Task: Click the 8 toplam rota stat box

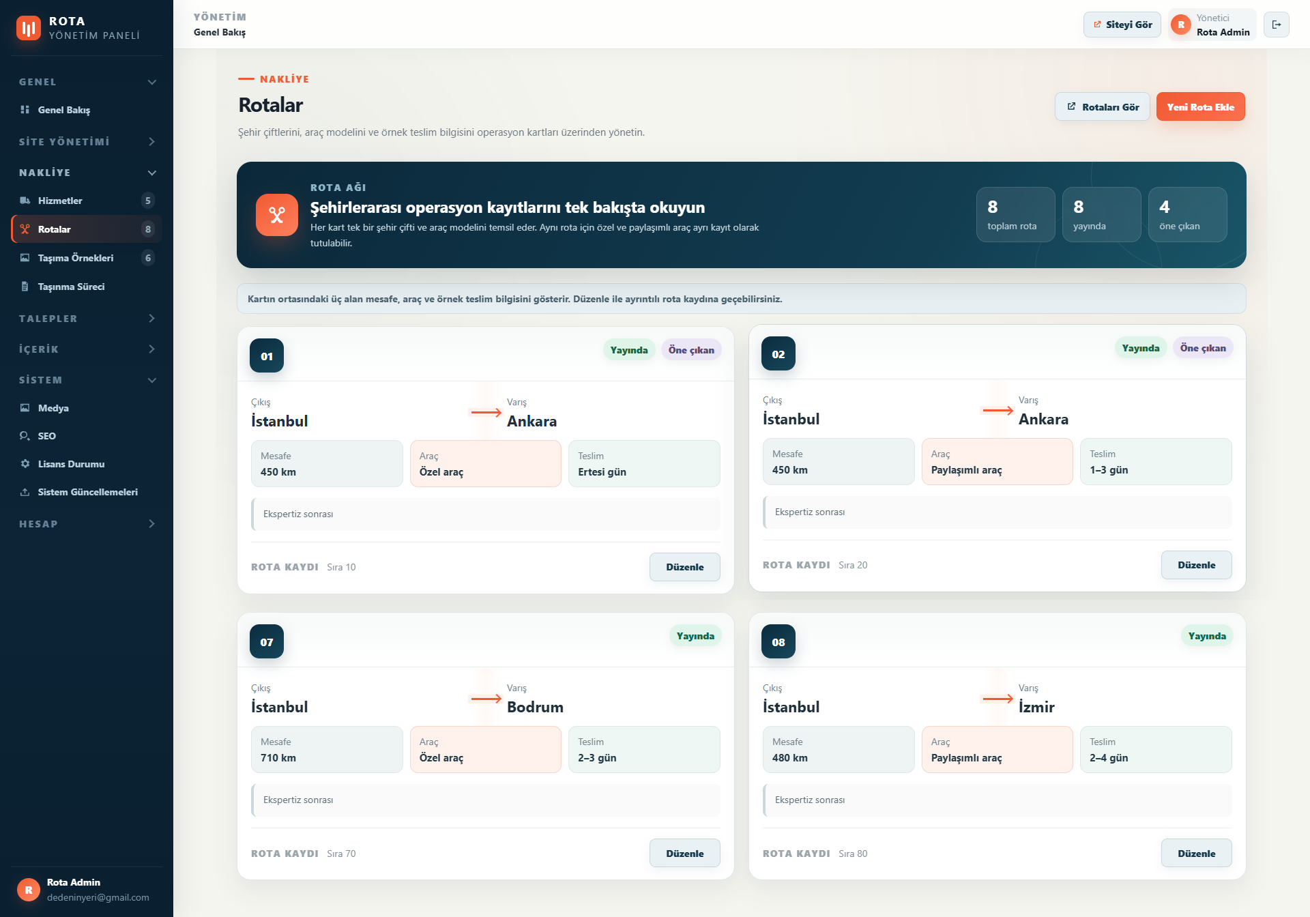Action: click(x=1015, y=214)
